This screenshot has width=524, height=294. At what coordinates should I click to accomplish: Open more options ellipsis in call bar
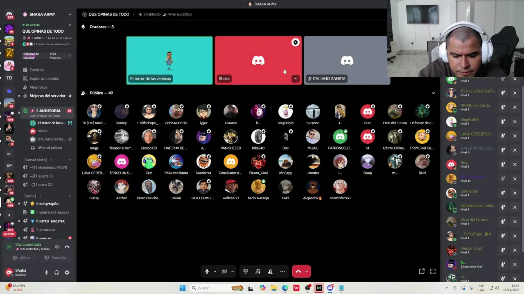tap(282, 272)
